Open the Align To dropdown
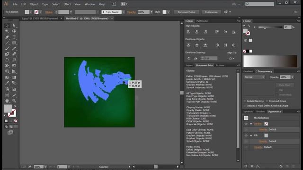Image resolution: width=303 pixels, height=170 pixels. click(x=231, y=58)
